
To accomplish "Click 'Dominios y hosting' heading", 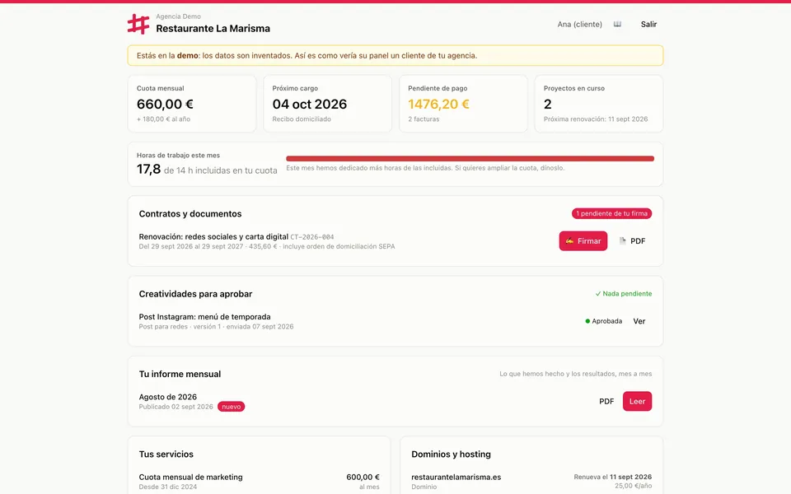I will pyautogui.click(x=451, y=454).
